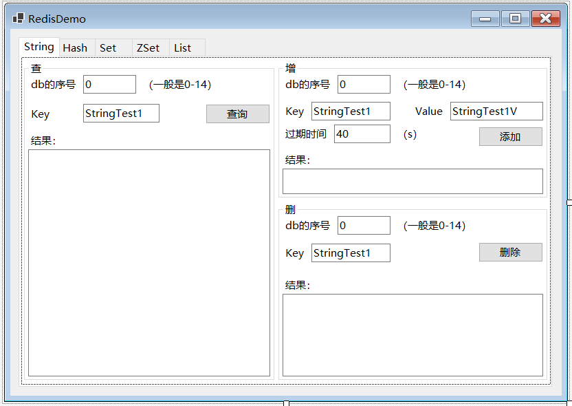The width and height of the screenshot is (572, 406).
Task: Click the RedisDemo title text
Action: click(x=57, y=19)
